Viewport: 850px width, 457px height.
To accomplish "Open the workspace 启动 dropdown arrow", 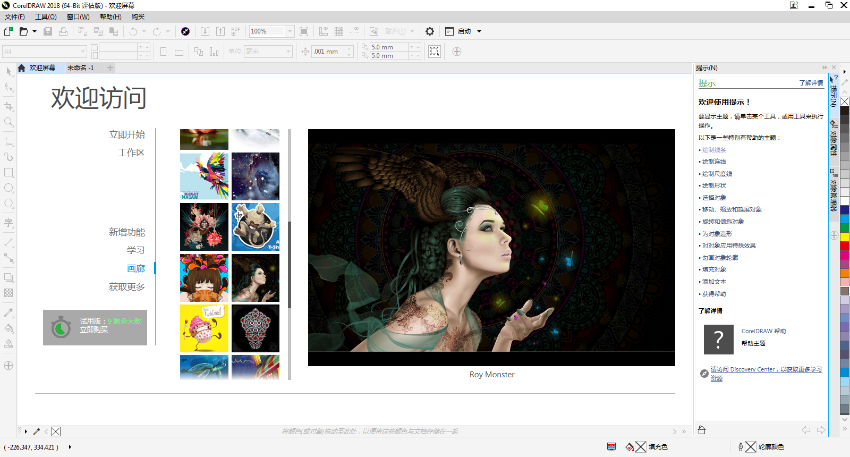I will tap(479, 31).
